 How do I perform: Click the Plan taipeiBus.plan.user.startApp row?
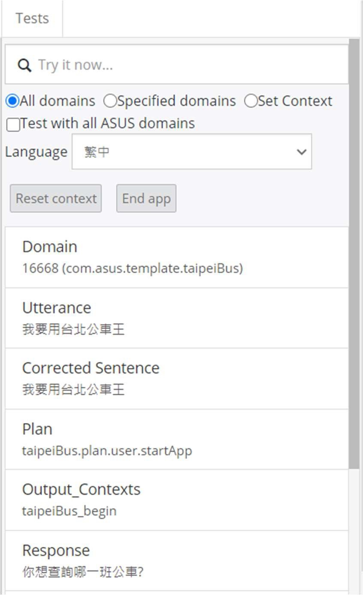[x=176, y=439]
